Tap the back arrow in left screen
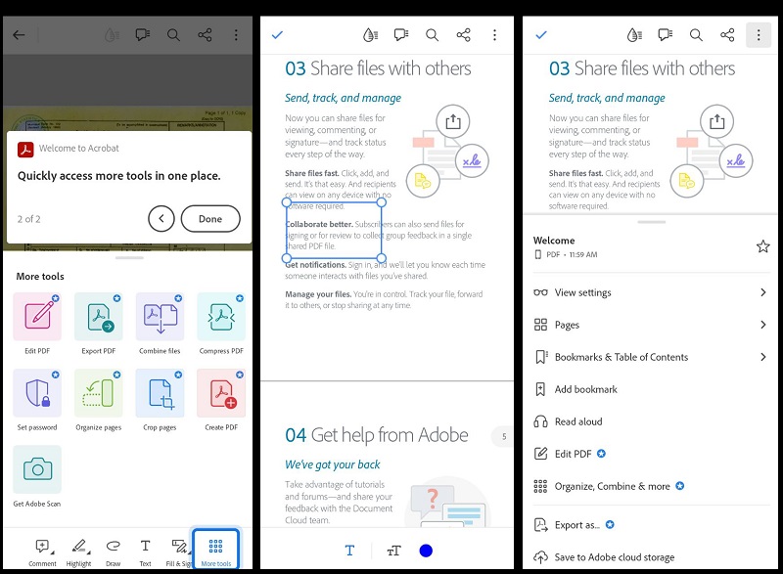This screenshot has height=574, width=783. tap(19, 35)
